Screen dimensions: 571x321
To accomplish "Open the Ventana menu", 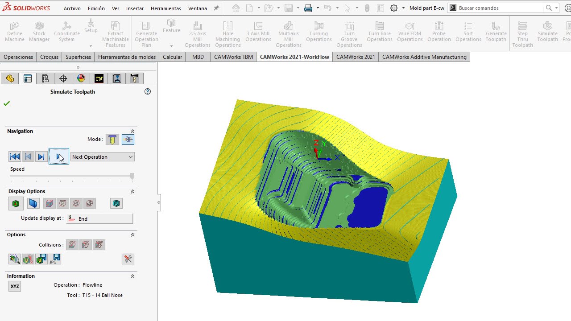I will pyautogui.click(x=198, y=8).
